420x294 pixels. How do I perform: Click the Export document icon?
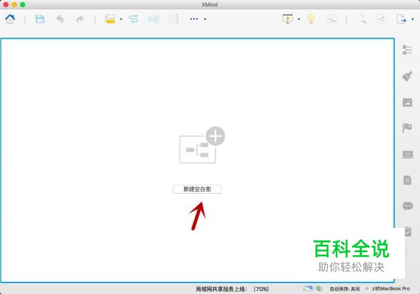(401, 19)
